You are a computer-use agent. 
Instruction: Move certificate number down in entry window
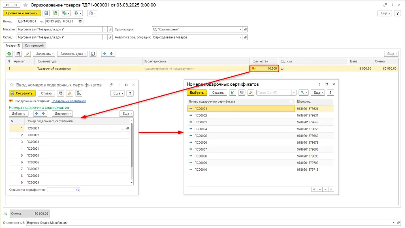[43, 114]
